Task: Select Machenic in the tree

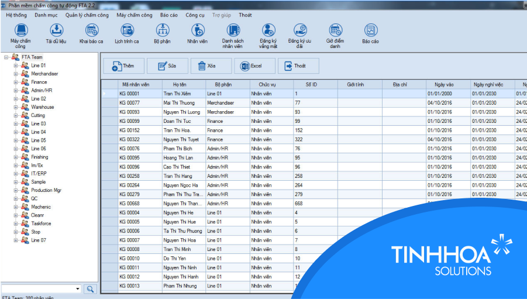Action: [41, 207]
